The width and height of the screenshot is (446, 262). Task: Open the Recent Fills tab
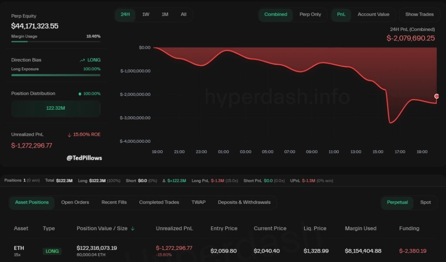point(114,202)
